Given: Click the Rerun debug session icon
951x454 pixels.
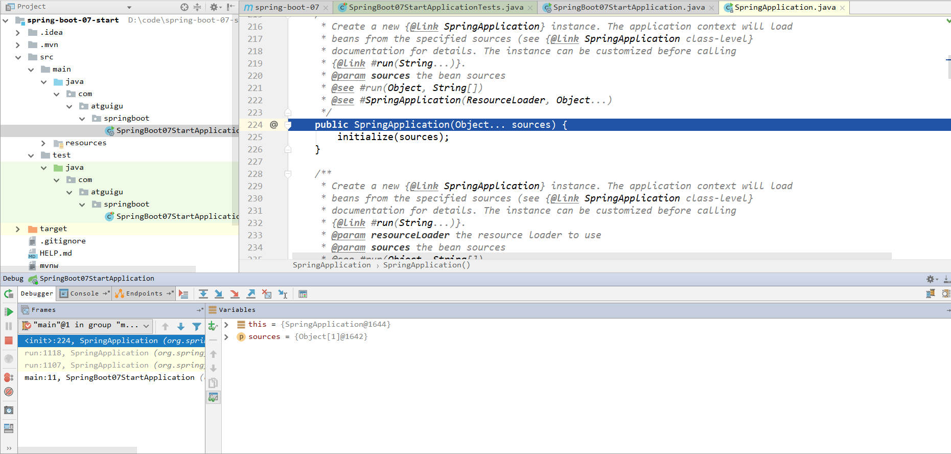Looking at the screenshot, I should click(x=9, y=294).
